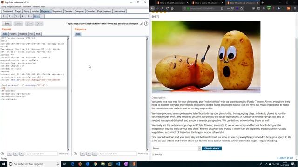Open Windows Start menu
The image size is (298, 167).
pos(4,164)
